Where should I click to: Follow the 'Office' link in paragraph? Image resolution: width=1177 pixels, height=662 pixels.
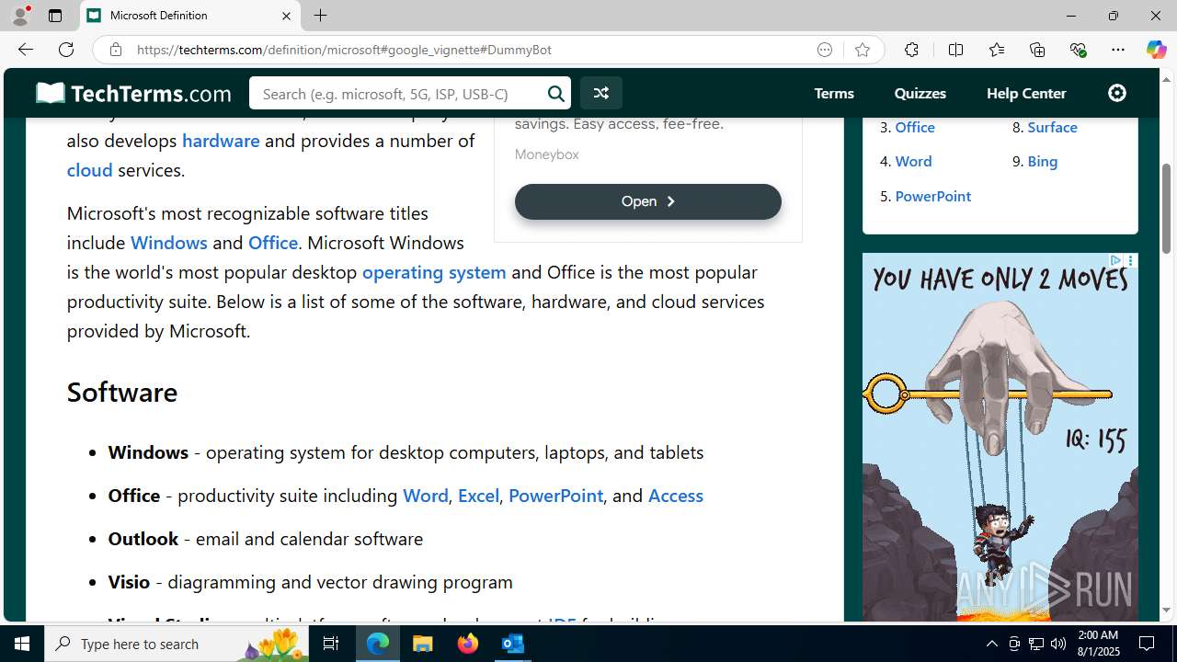pos(273,242)
